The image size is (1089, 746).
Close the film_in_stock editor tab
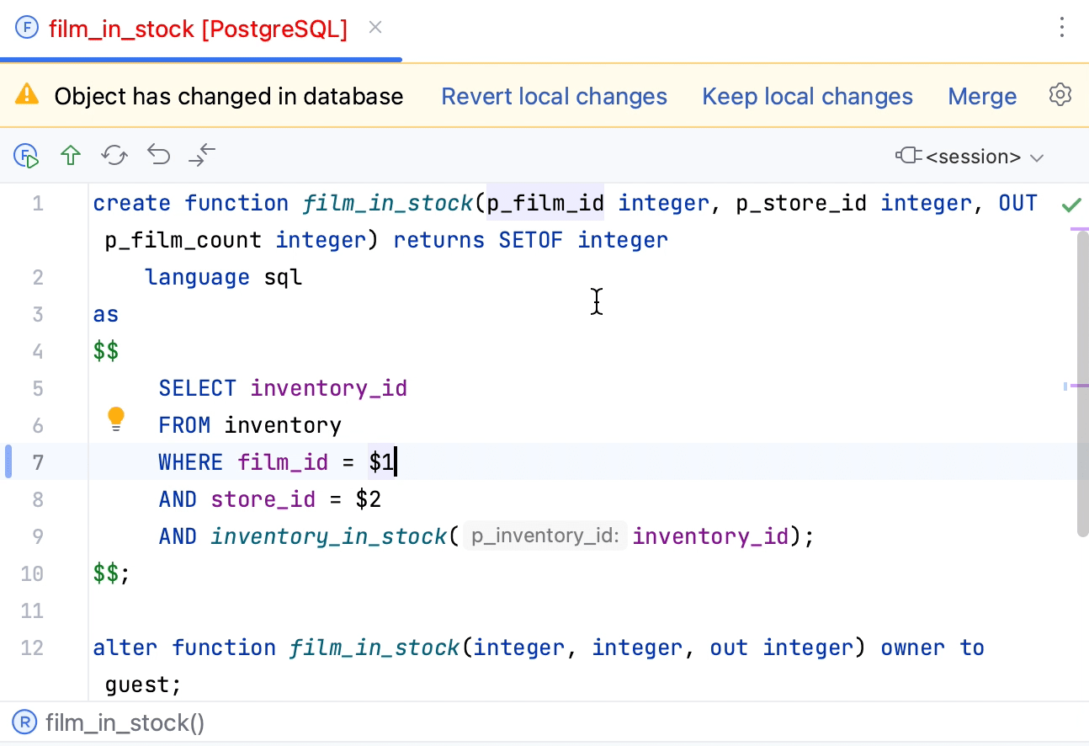(x=375, y=28)
